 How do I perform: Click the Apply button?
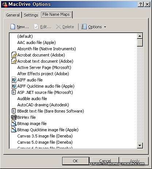[135, 161]
